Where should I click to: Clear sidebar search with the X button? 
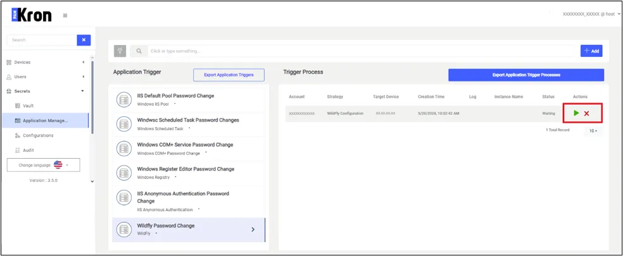(x=84, y=40)
